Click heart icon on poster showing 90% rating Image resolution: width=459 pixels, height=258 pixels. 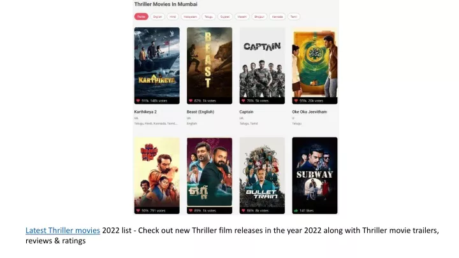click(138, 210)
